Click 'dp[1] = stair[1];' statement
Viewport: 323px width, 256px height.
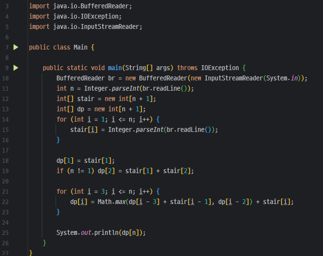point(86,160)
